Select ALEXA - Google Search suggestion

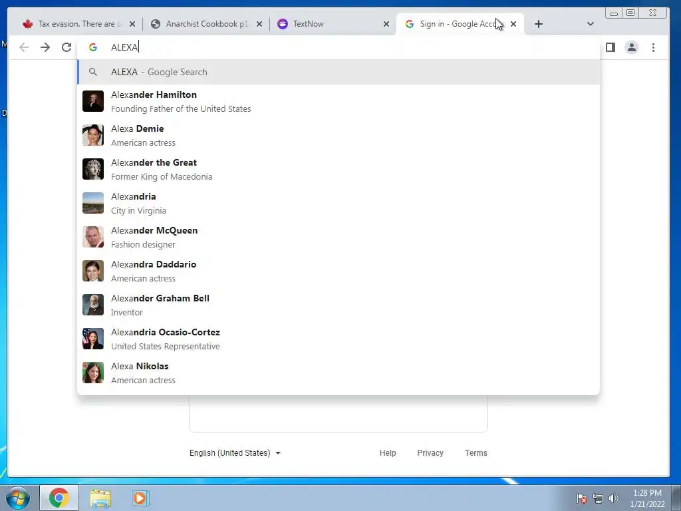[x=339, y=72]
